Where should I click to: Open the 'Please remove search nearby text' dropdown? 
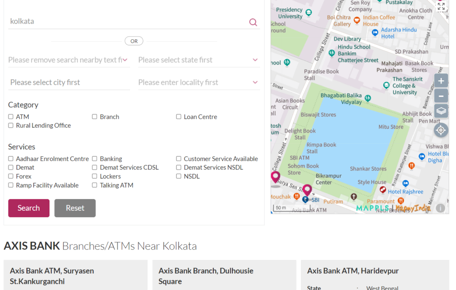pyautogui.click(x=69, y=60)
